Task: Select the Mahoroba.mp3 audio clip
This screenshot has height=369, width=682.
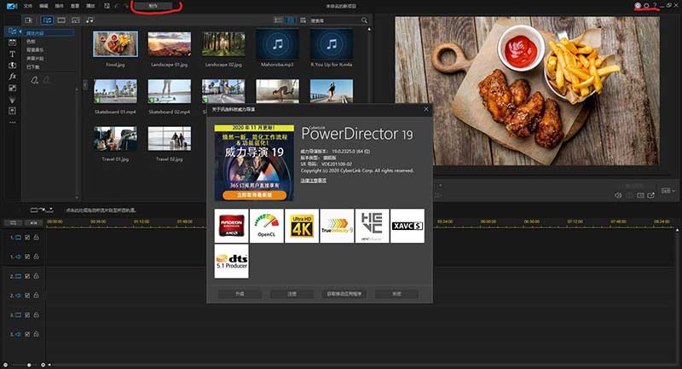Action: tap(277, 44)
